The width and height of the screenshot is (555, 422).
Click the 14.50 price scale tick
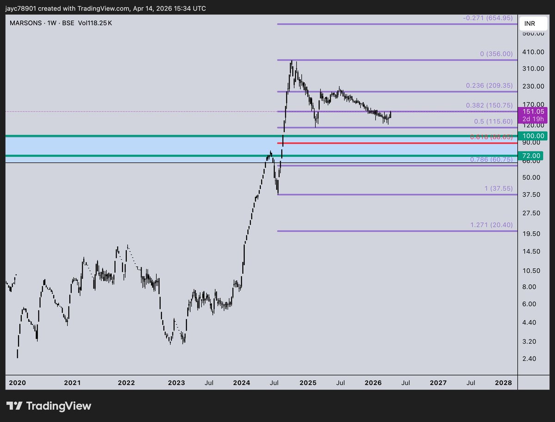click(x=531, y=252)
